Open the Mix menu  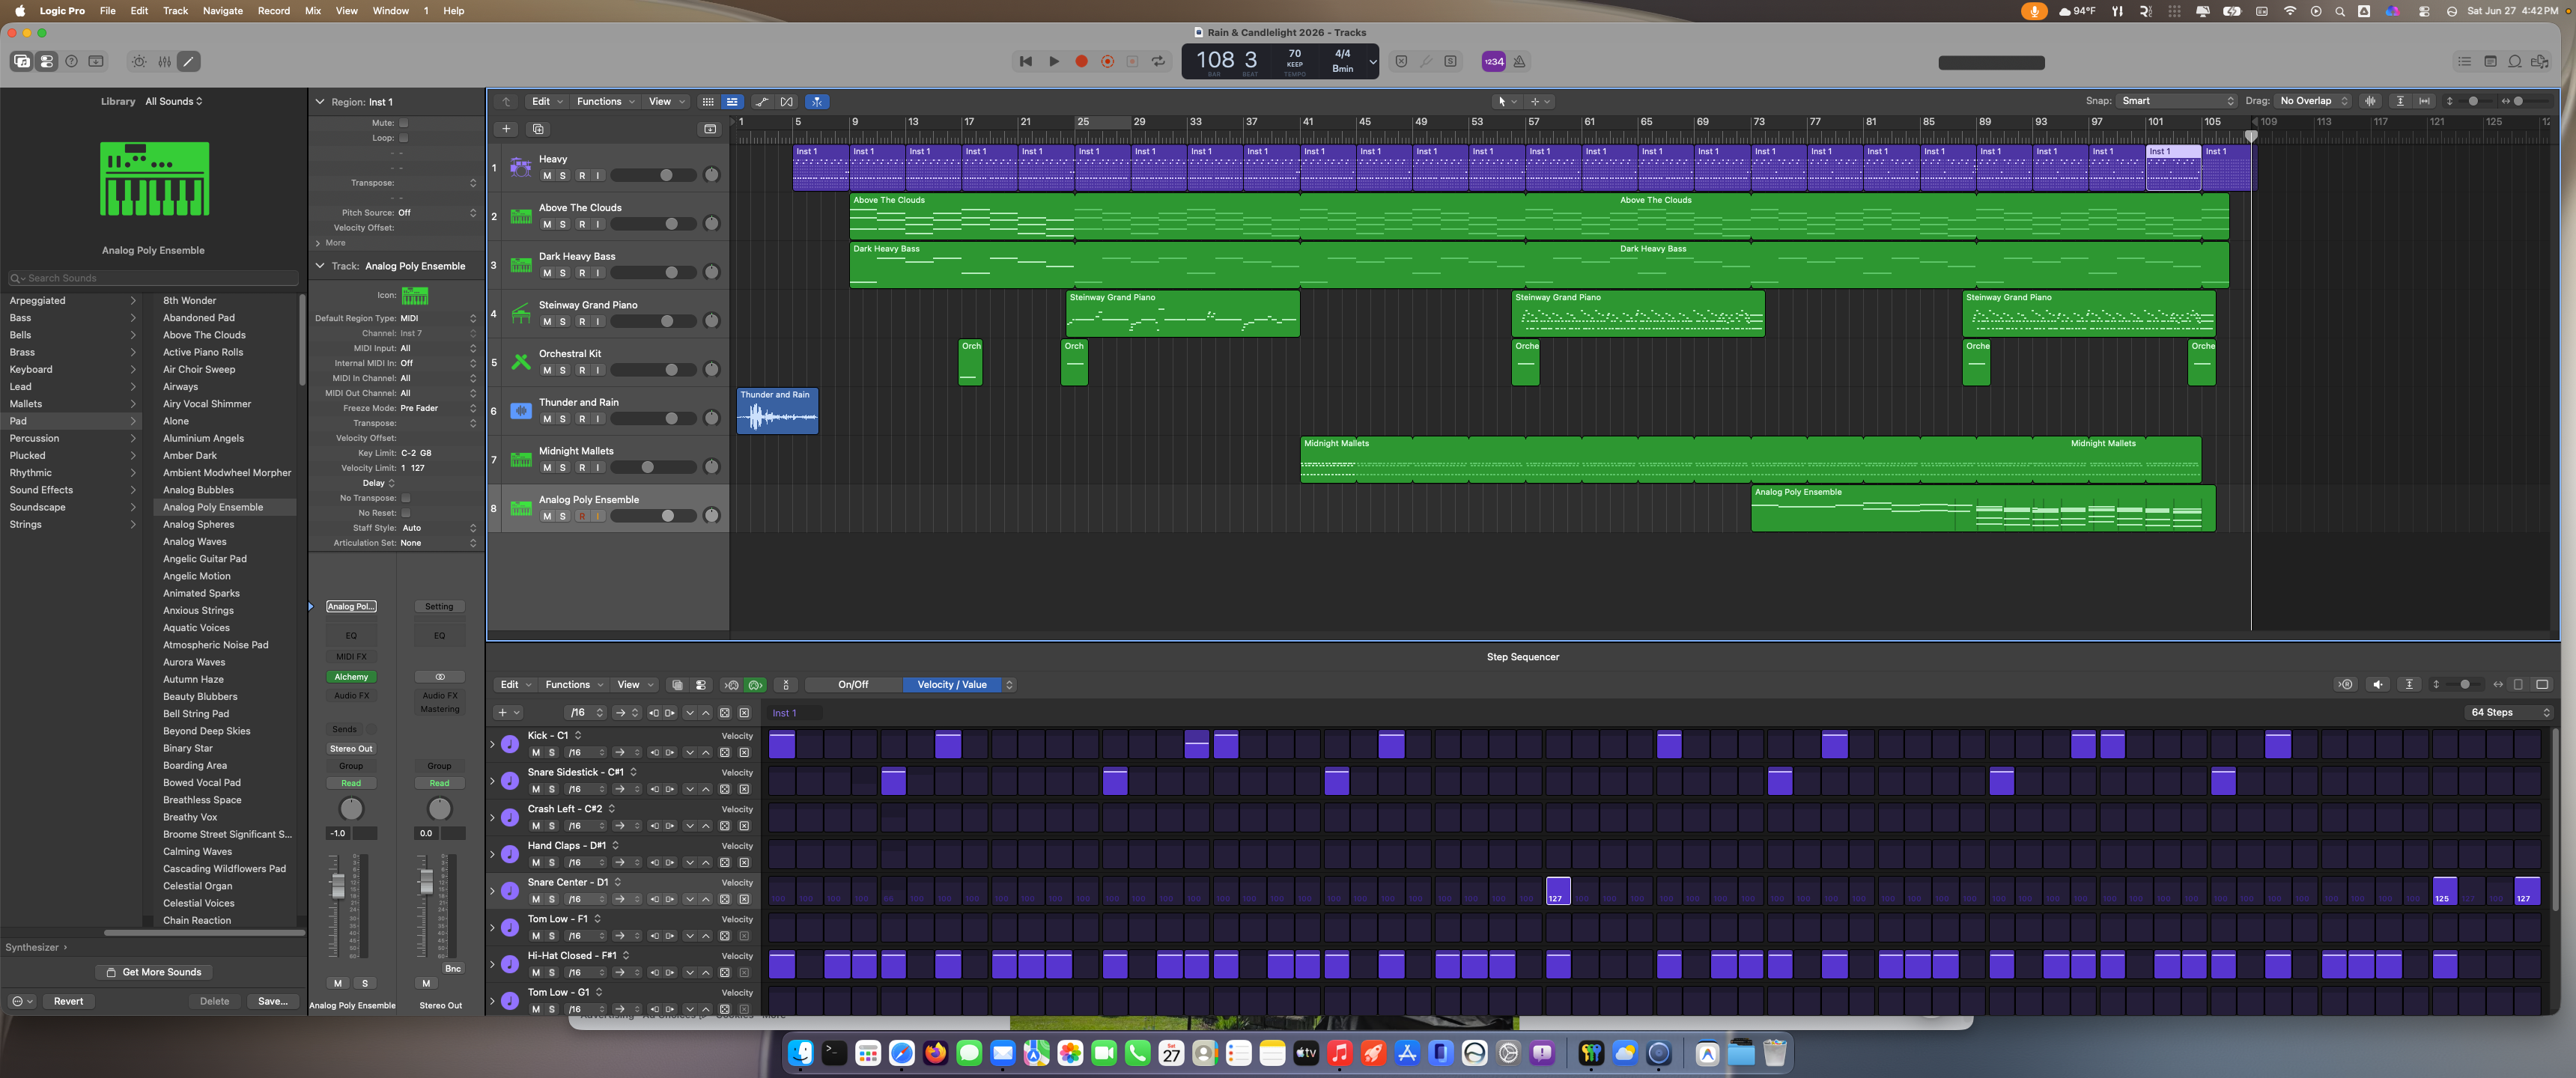point(313,11)
